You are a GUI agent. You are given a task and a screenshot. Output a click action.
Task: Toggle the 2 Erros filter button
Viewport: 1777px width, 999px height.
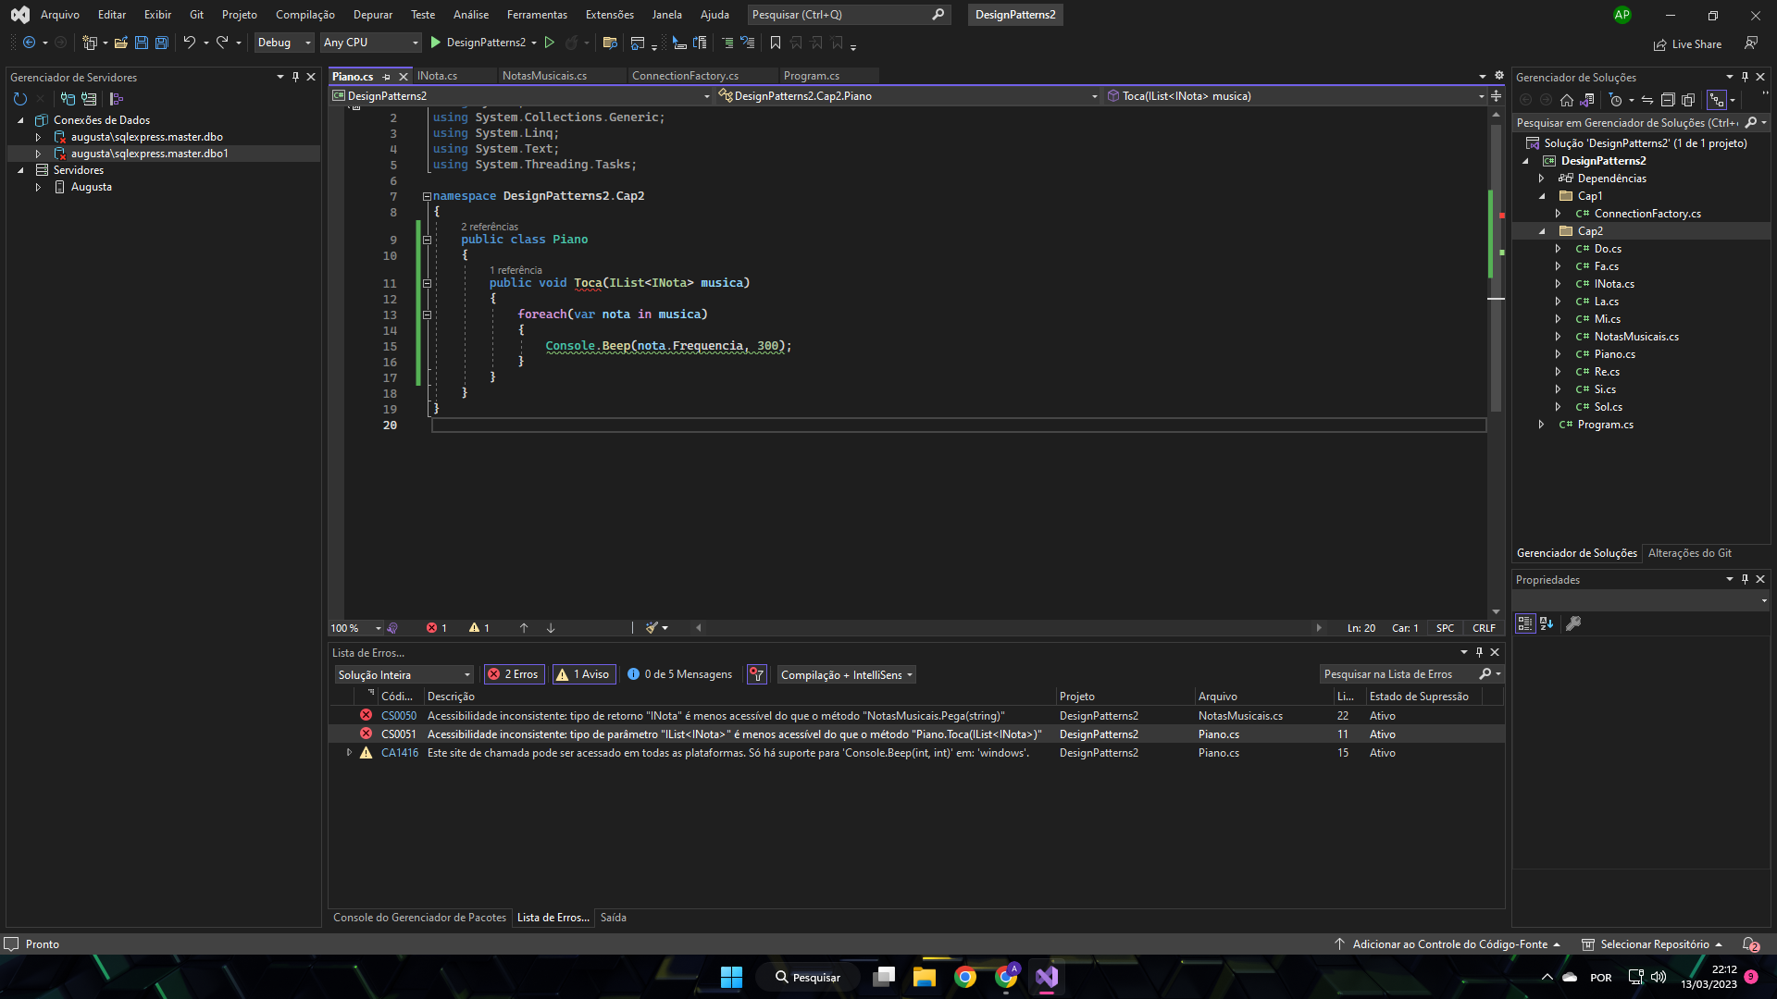tap(514, 674)
